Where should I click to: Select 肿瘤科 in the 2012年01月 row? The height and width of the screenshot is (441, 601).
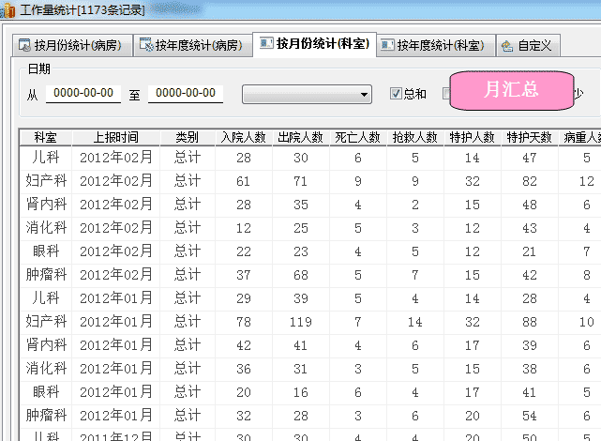pos(46,415)
